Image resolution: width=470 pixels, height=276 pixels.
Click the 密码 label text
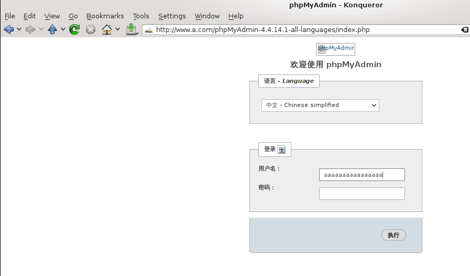[266, 187]
